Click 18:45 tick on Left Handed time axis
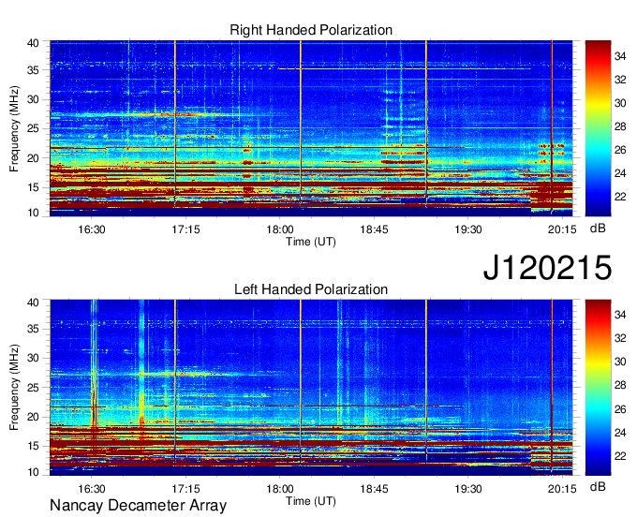The image size is (637, 517). click(x=374, y=488)
